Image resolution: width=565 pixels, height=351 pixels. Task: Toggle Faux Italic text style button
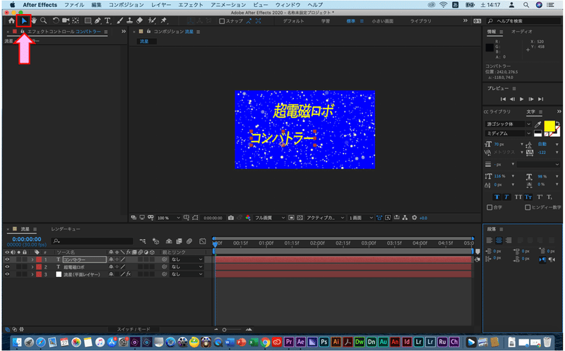point(506,197)
